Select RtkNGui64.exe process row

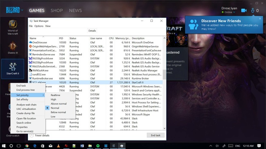[x=96, y=70]
